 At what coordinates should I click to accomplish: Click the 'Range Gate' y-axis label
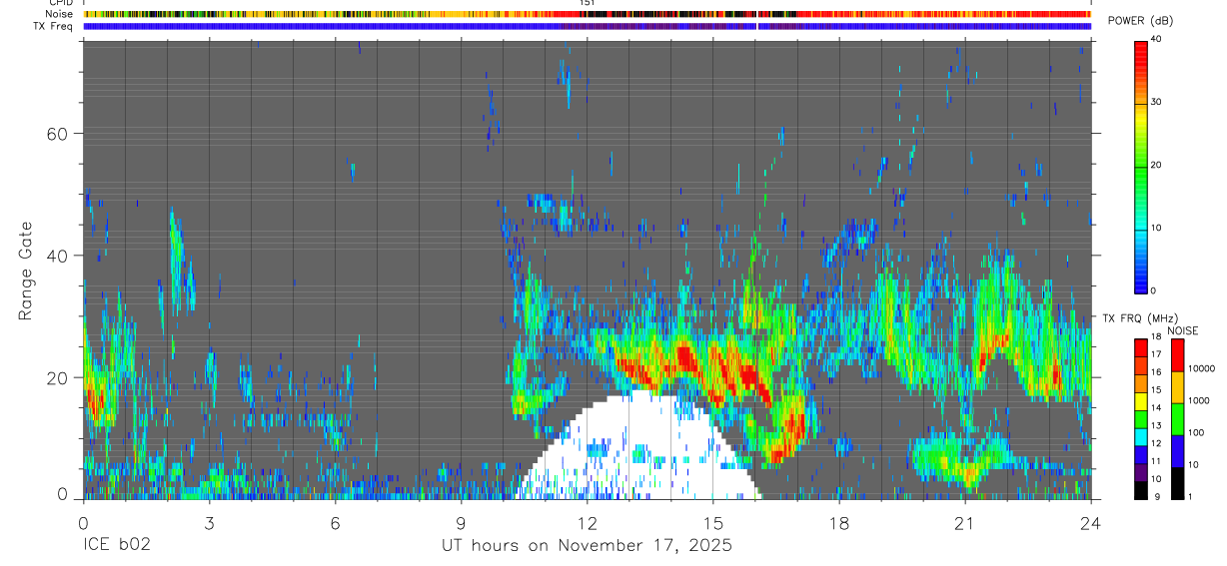click(x=25, y=271)
